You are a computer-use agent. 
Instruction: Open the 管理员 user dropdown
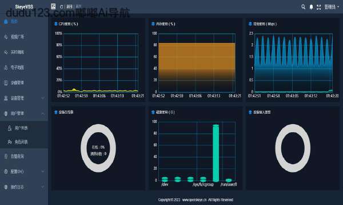[x=332, y=7]
